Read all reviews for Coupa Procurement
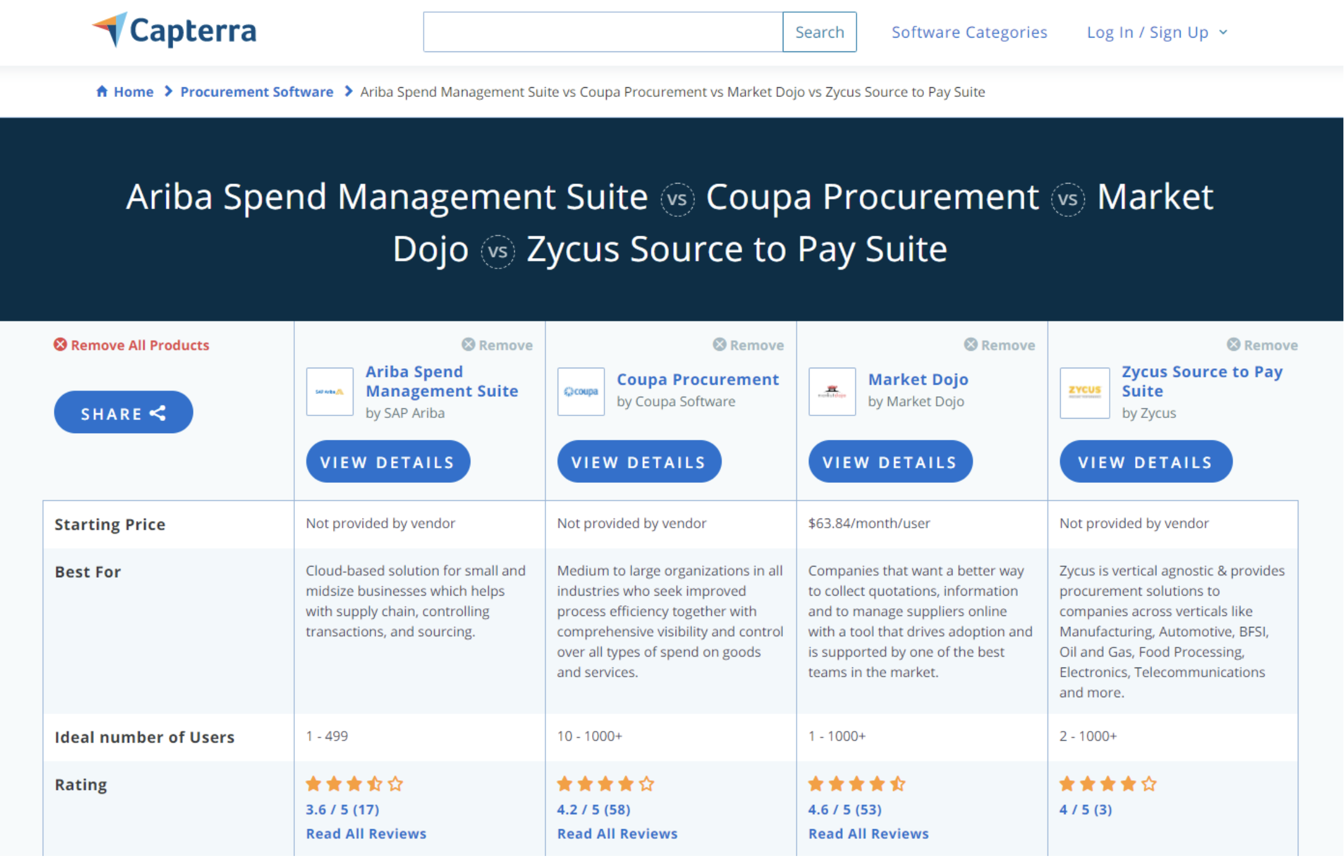 tap(618, 834)
